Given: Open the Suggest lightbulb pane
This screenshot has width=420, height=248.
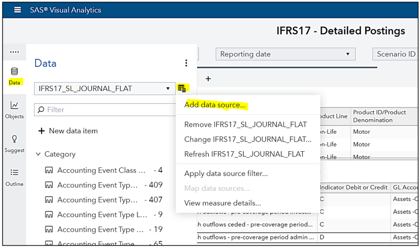Looking at the screenshot, I should point(14,143).
